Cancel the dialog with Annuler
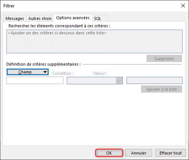189x160 pixels. pos(139,153)
